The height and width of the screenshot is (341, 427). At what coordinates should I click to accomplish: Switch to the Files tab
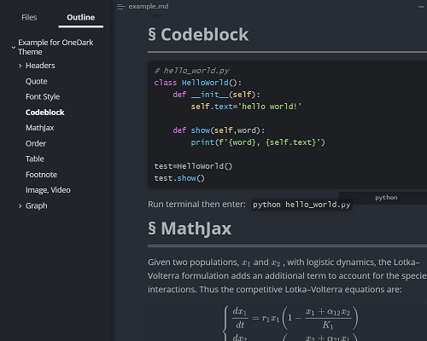(29, 17)
